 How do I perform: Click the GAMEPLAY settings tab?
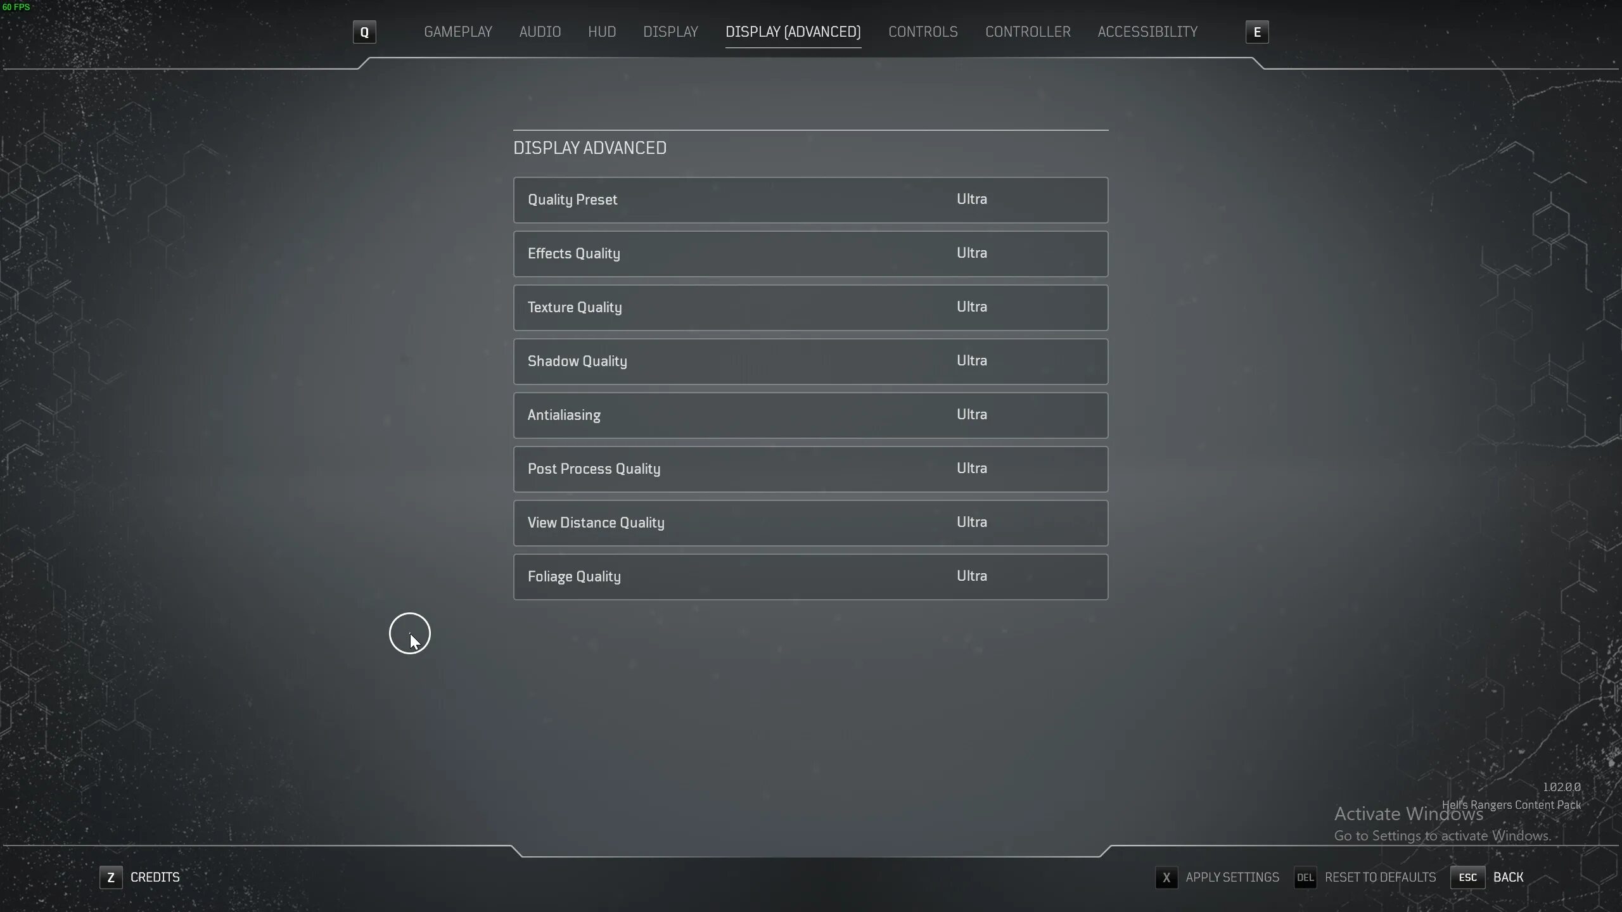coord(458,31)
